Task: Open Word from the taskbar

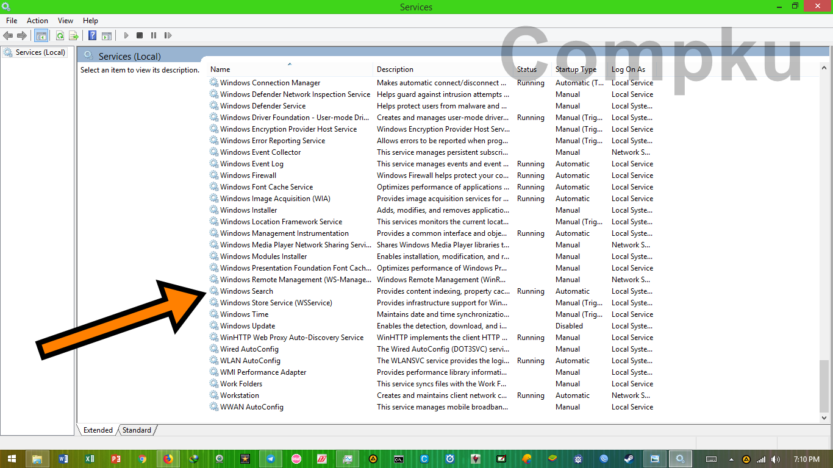Action: coord(63,459)
